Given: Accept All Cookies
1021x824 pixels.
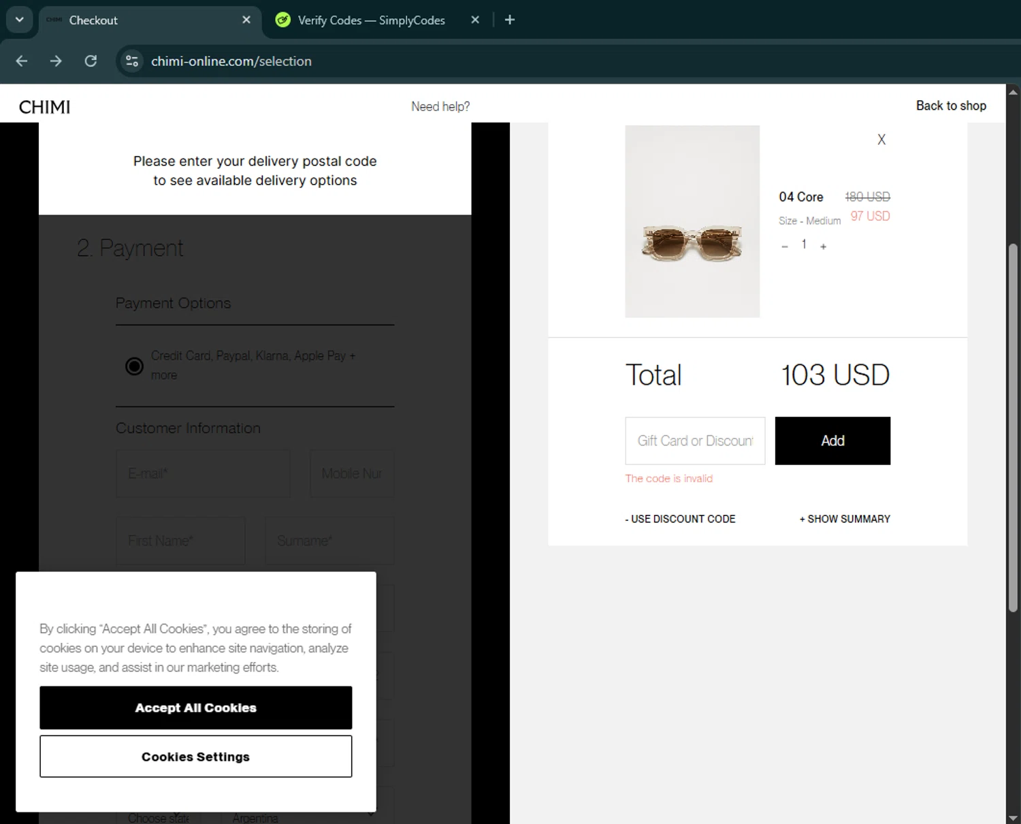Looking at the screenshot, I should 196,708.
